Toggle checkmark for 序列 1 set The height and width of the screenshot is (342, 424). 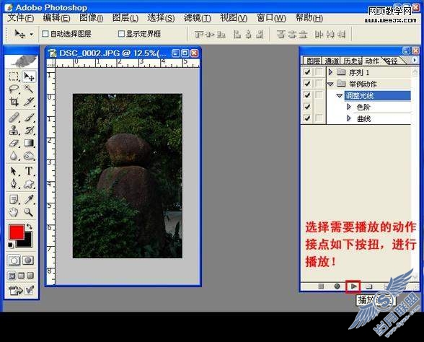(x=307, y=72)
